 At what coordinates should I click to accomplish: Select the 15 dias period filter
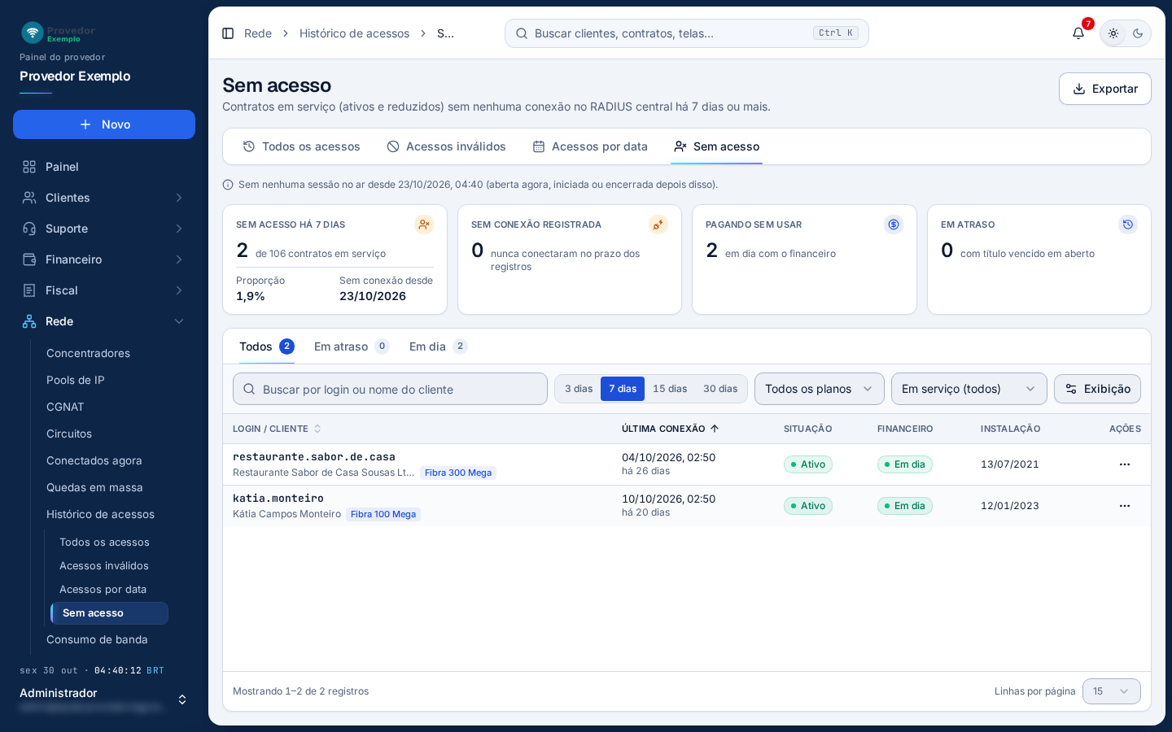click(x=670, y=389)
